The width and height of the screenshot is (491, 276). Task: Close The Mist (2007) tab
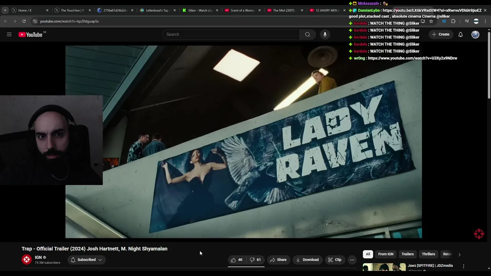pos(302,10)
